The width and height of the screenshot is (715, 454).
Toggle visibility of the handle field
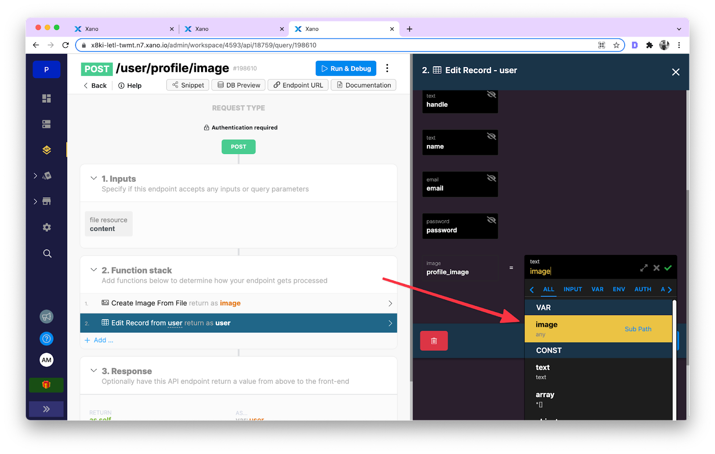point(491,94)
